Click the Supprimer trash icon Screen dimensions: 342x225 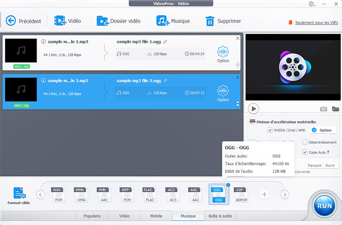click(210, 21)
